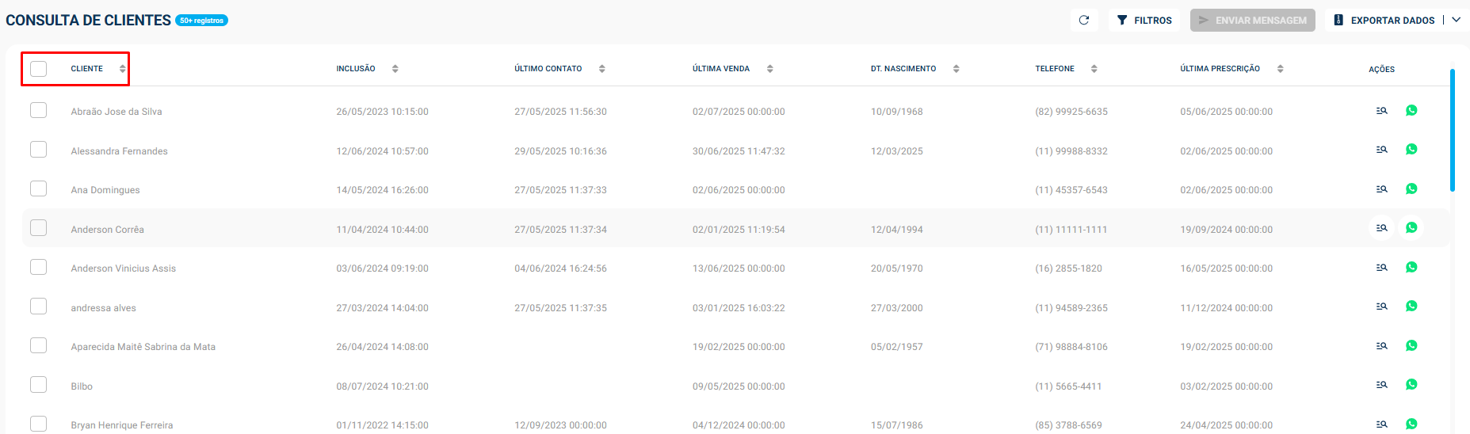Open WhatsApp icon for Aparecida Maitê Sabrina
Image resolution: width=1470 pixels, height=434 pixels.
(x=1411, y=345)
